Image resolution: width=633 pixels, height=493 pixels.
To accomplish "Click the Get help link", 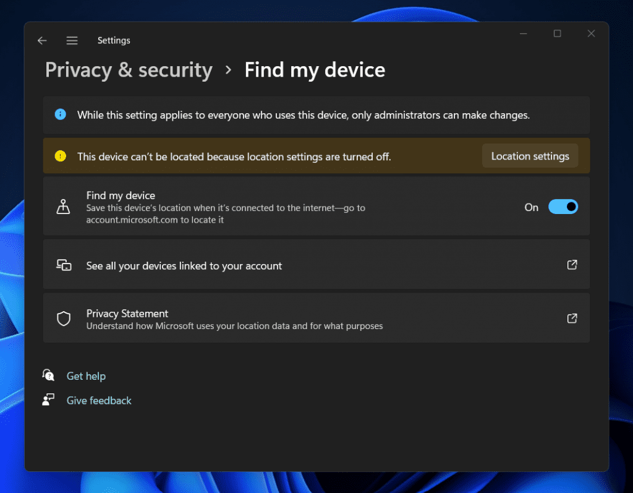I will point(86,375).
